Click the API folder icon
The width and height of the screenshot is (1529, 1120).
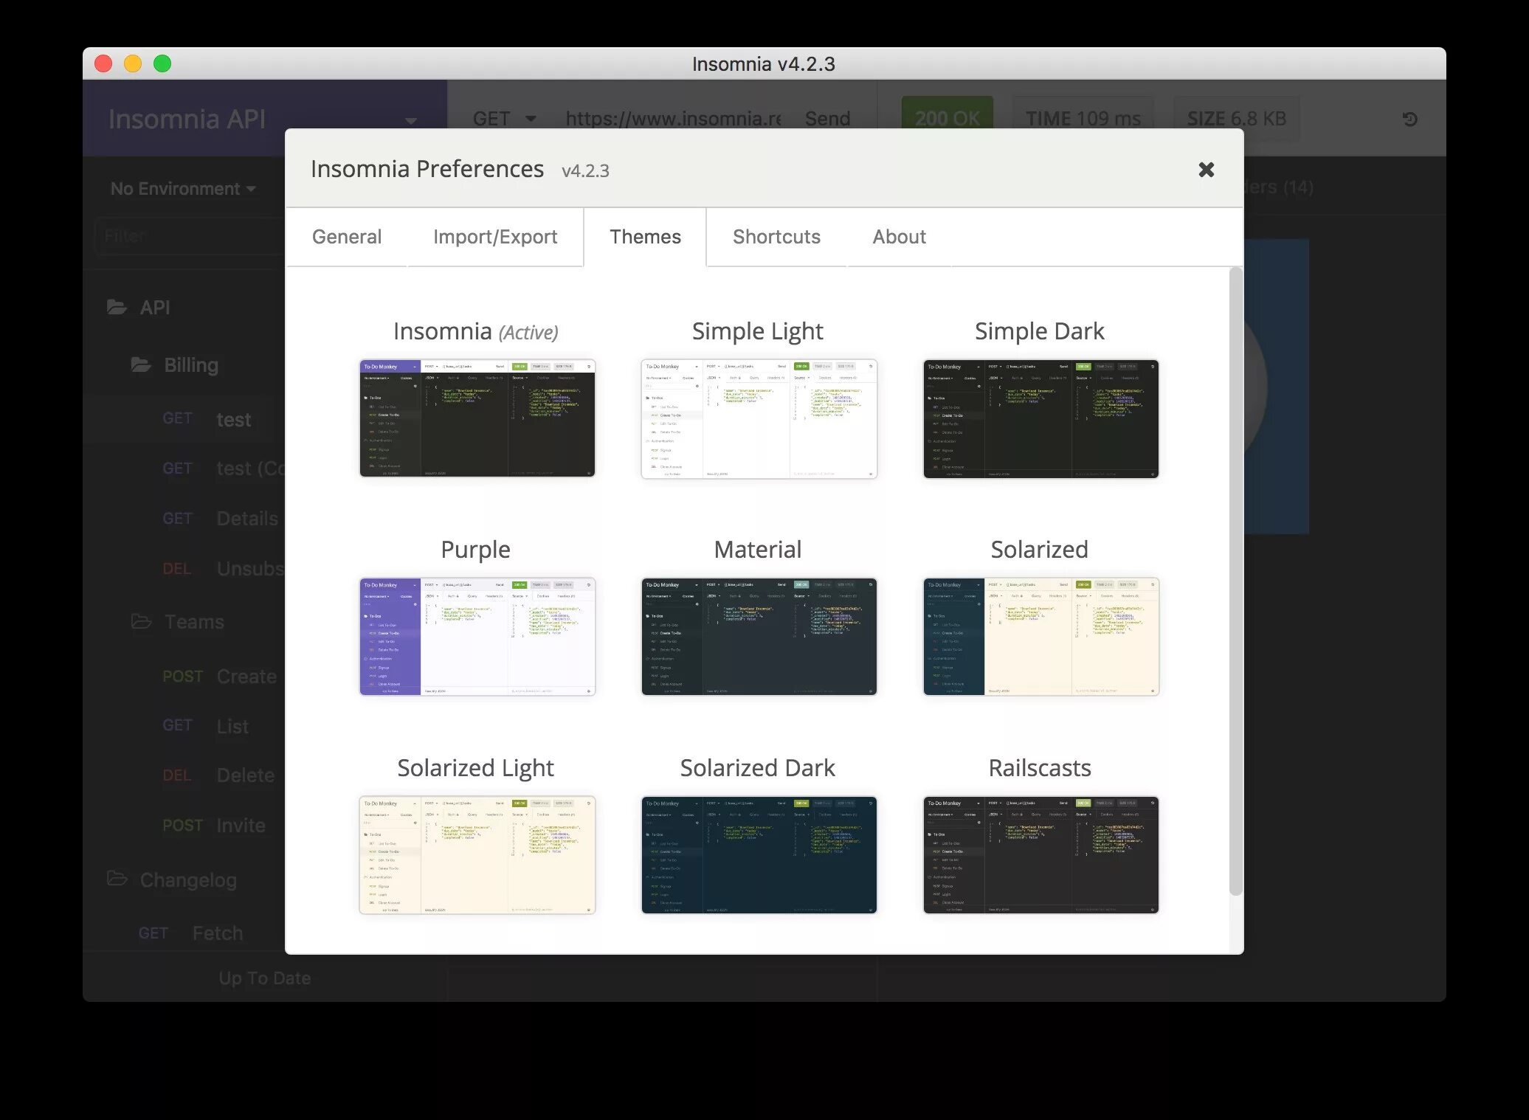117,307
